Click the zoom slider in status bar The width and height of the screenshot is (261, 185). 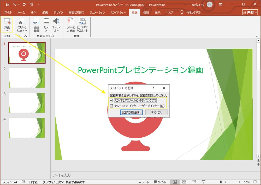pos(221,182)
